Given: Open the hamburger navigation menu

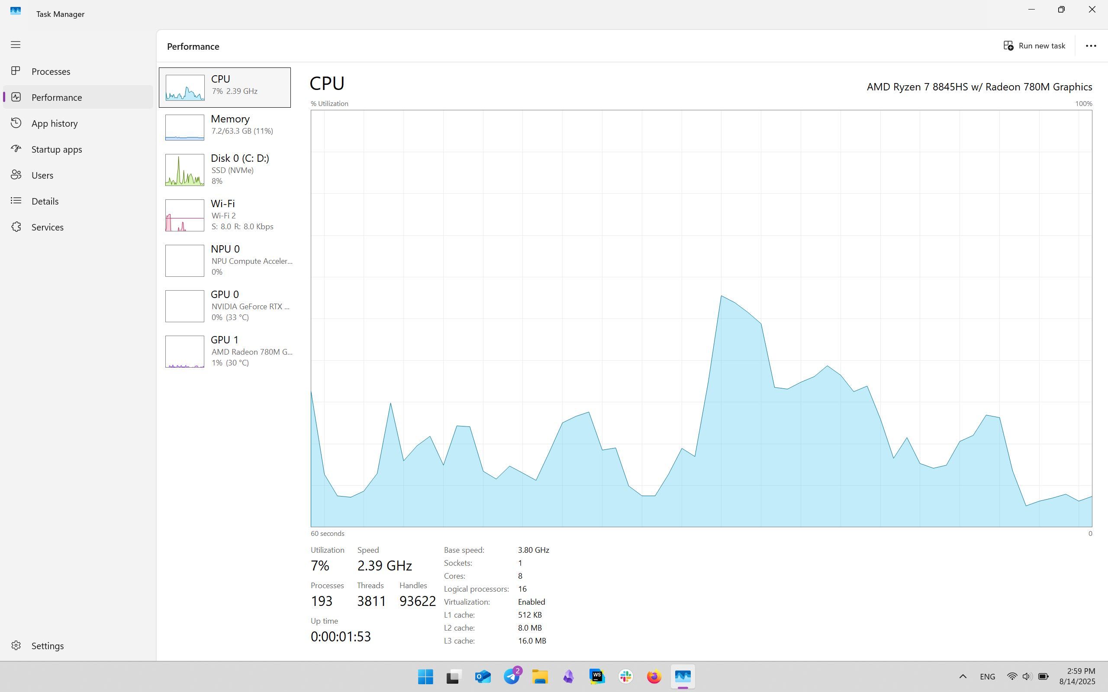Looking at the screenshot, I should click(16, 45).
